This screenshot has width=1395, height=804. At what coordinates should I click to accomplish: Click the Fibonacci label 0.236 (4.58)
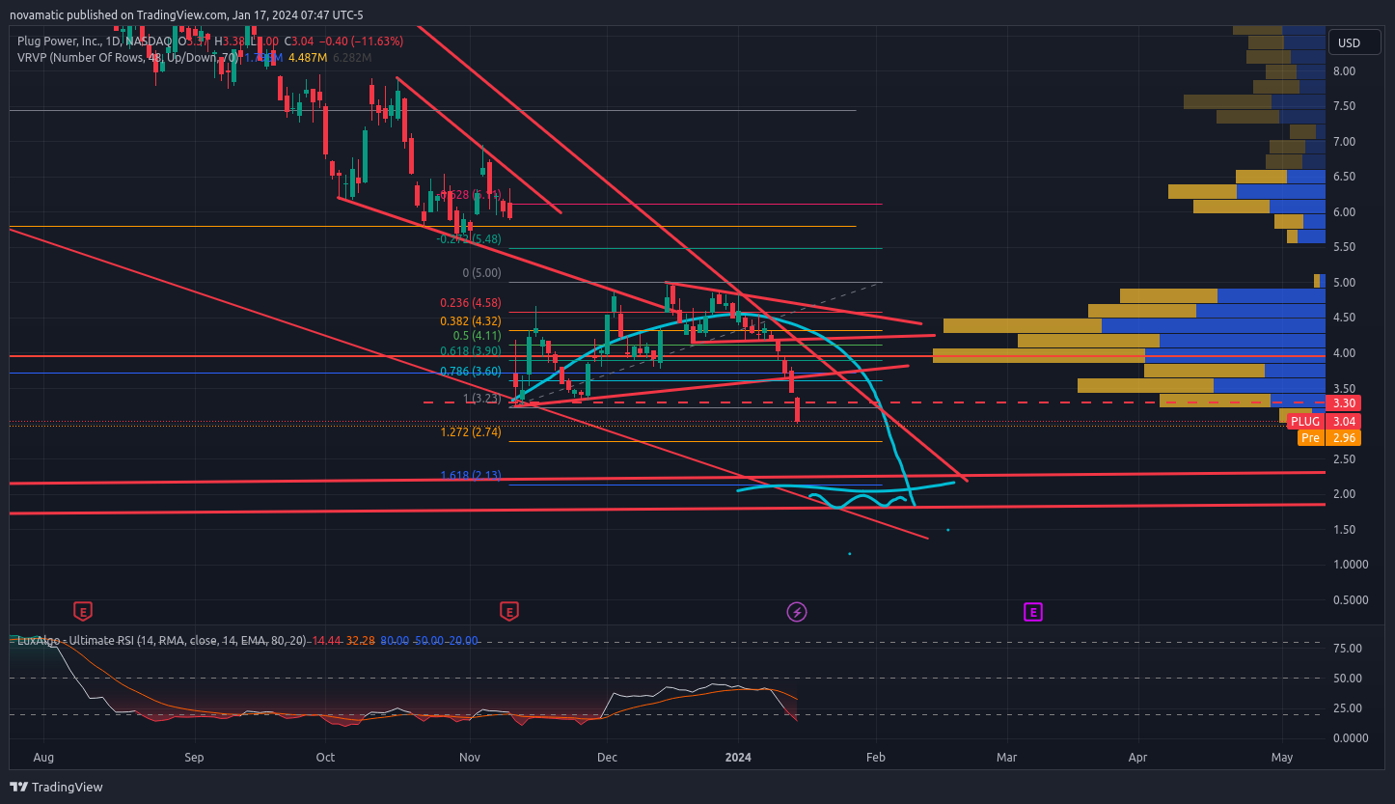coord(471,302)
